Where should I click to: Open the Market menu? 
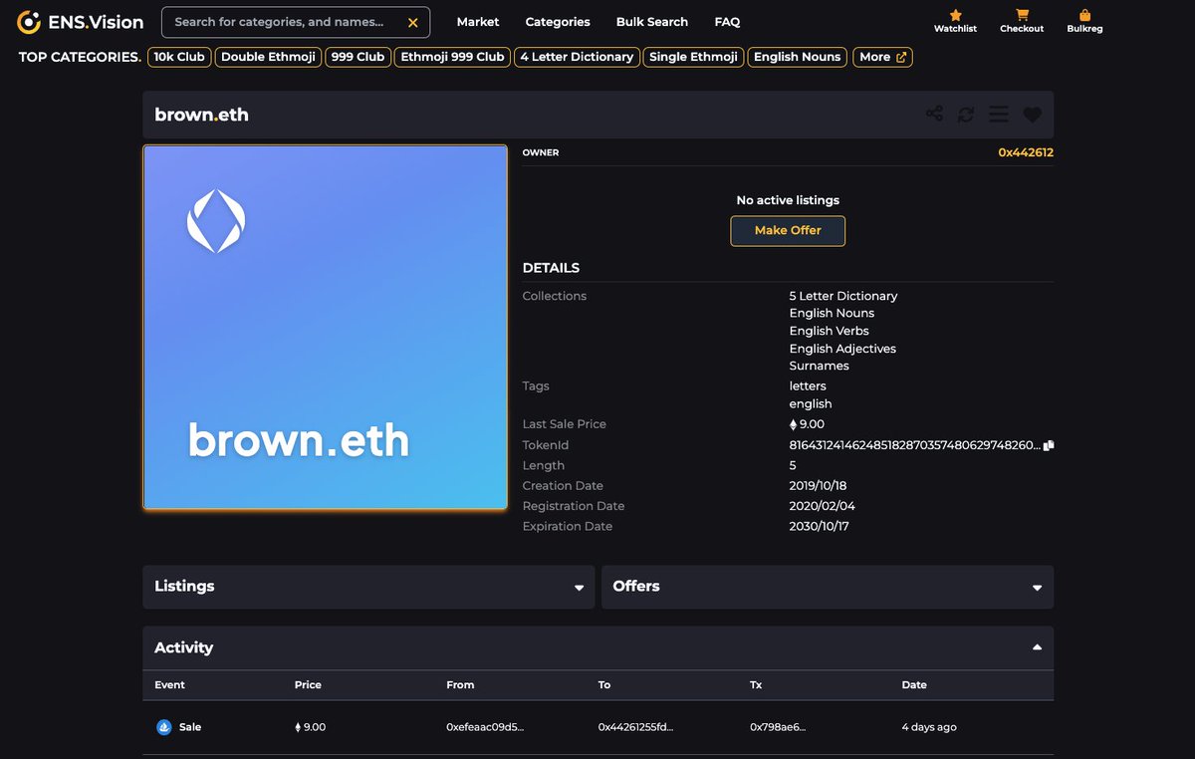(478, 22)
